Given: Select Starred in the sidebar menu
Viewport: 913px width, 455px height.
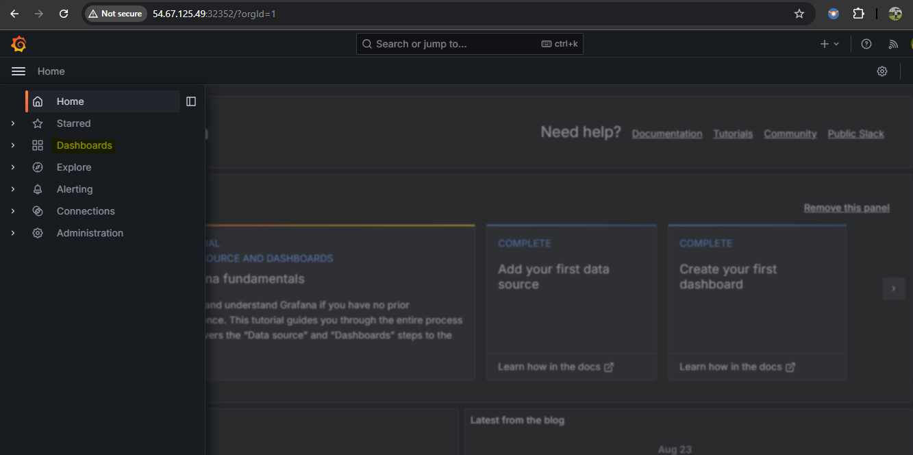Looking at the screenshot, I should coord(73,123).
